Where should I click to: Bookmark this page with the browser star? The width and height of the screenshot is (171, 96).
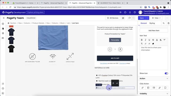click(x=141, y=7)
